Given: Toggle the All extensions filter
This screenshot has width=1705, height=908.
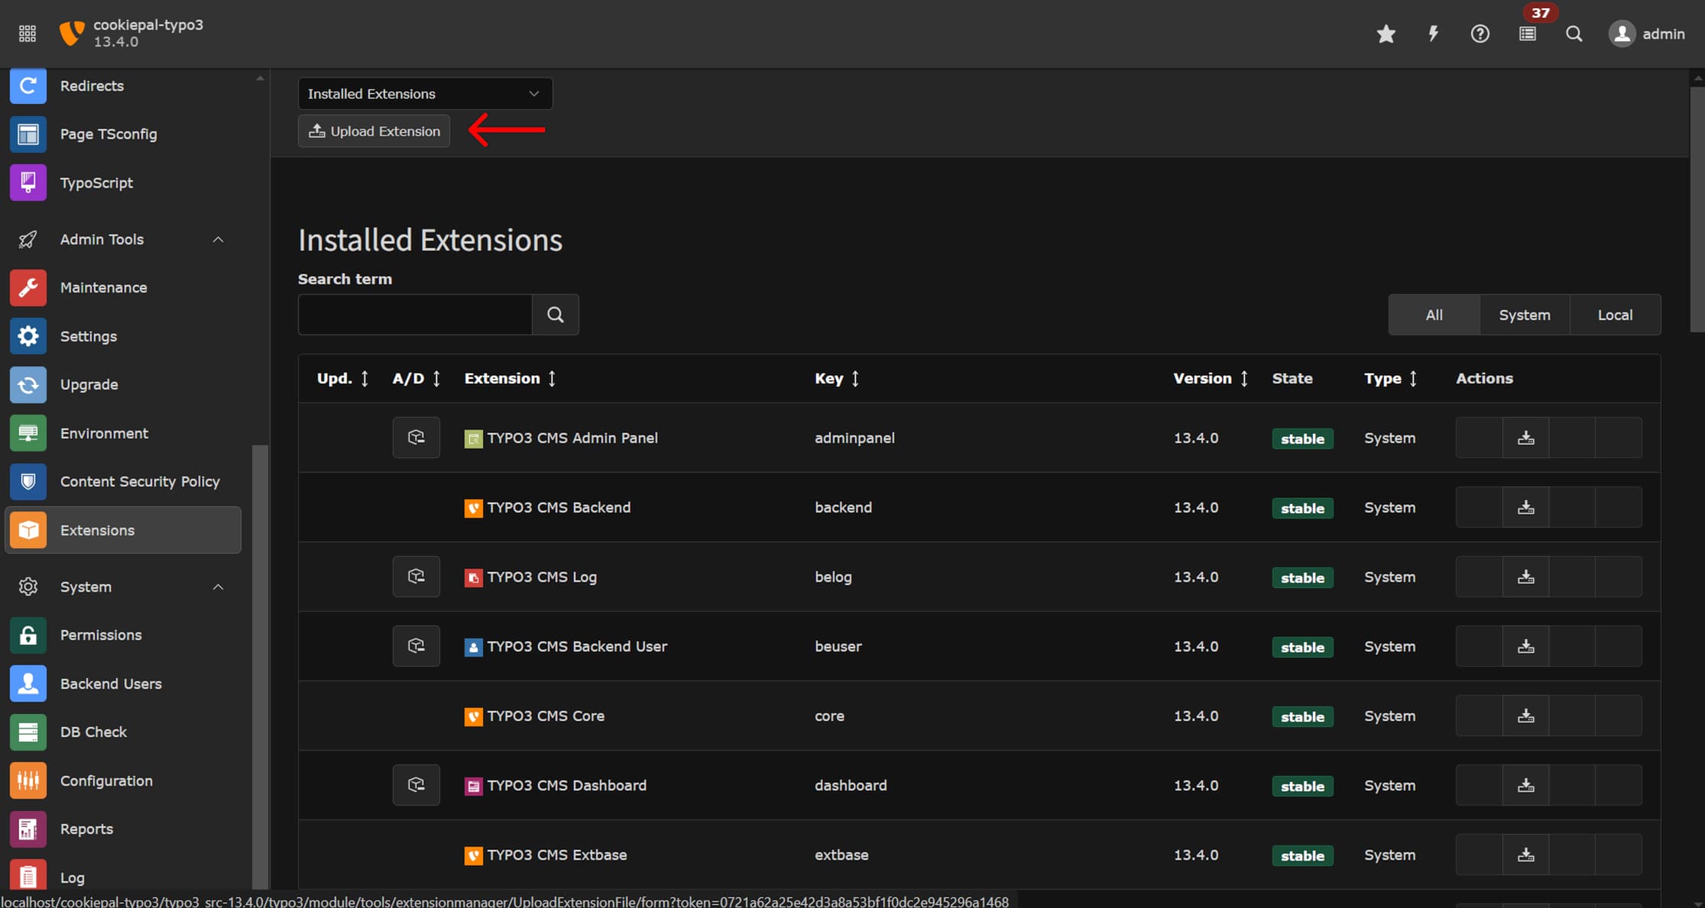Looking at the screenshot, I should [x=1432, y=315].
